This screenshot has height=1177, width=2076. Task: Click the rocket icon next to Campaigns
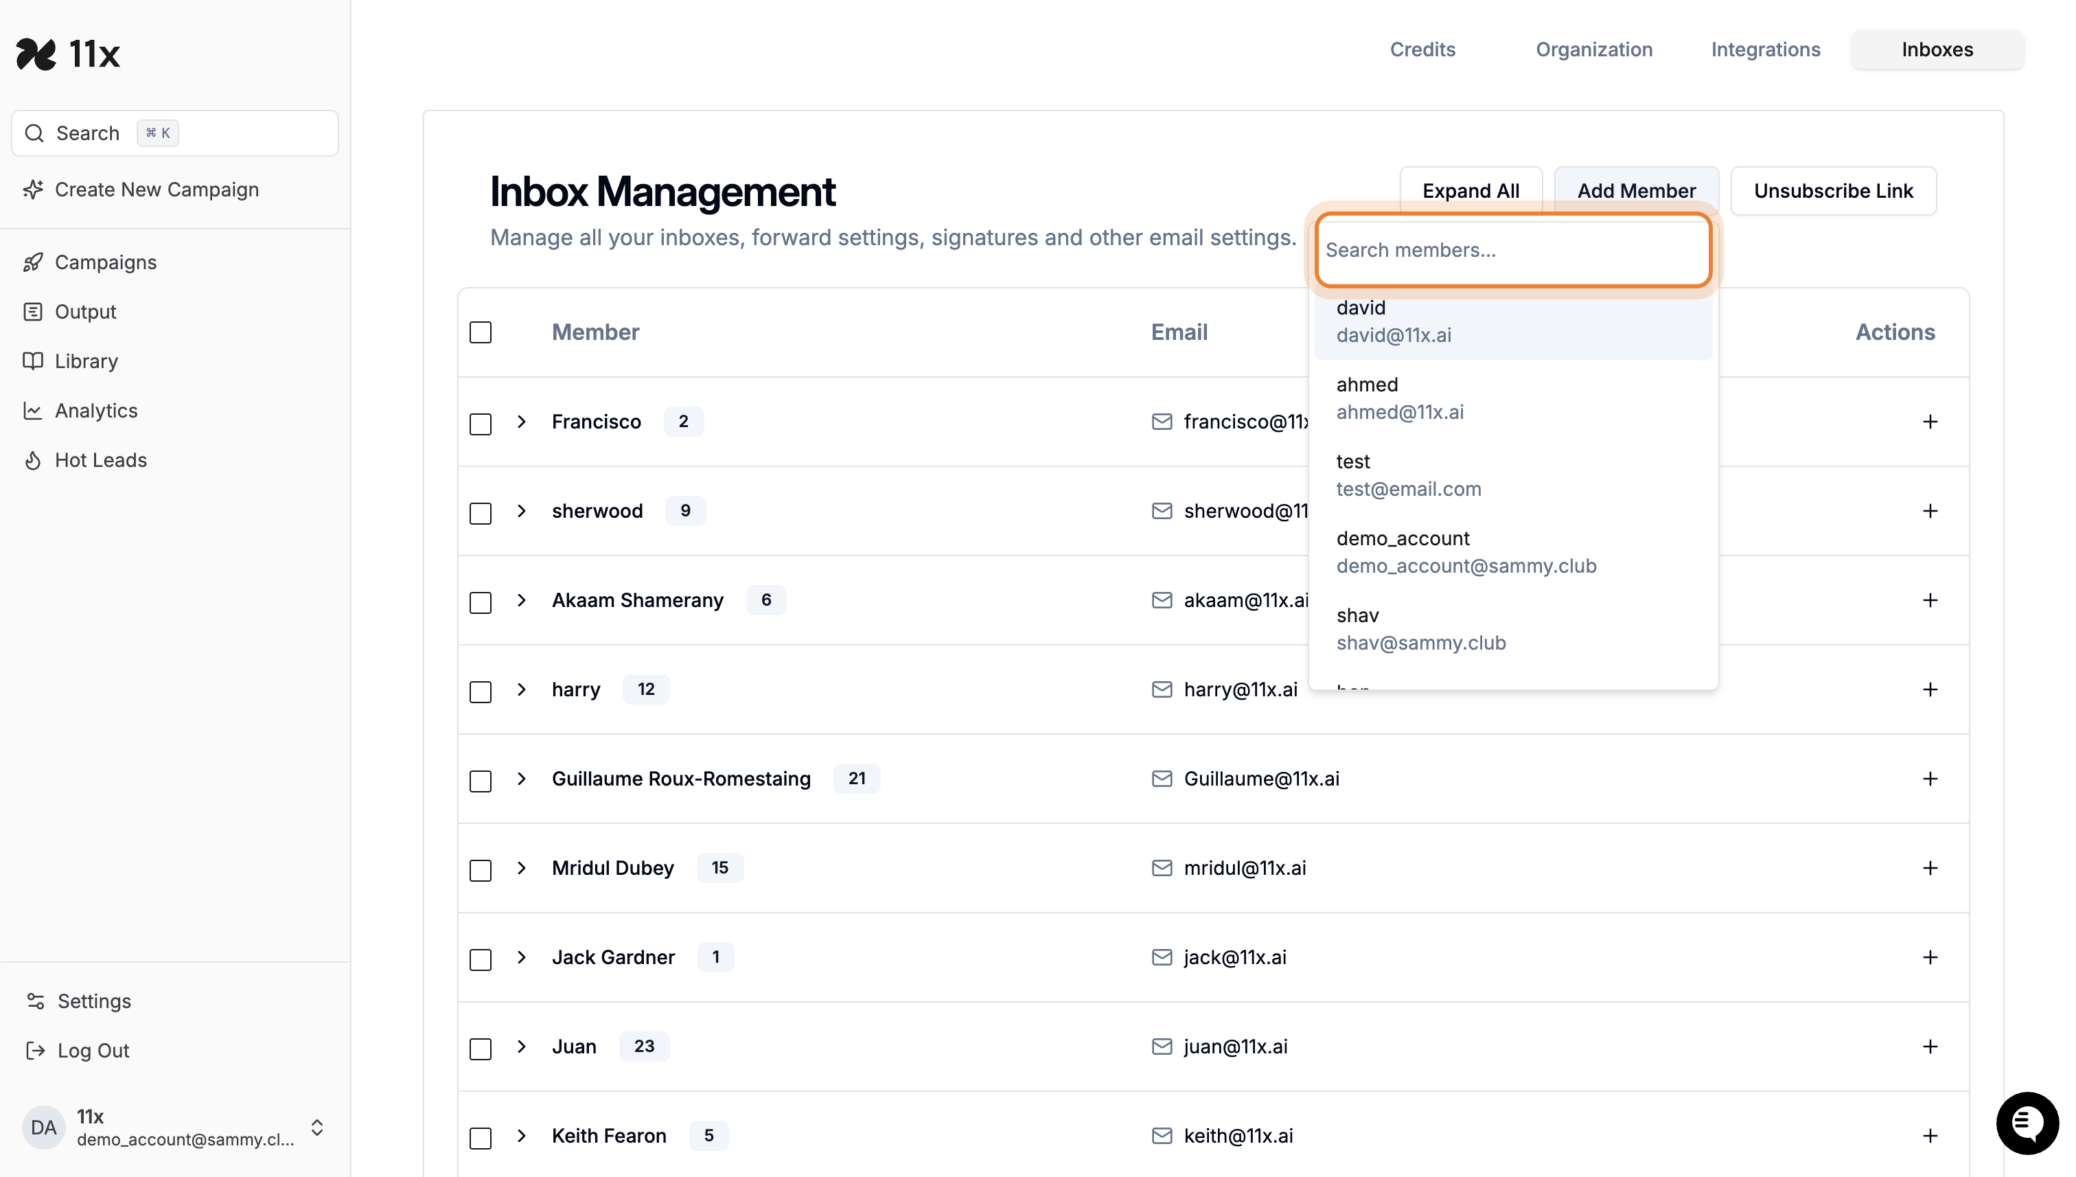coord(33,263)
